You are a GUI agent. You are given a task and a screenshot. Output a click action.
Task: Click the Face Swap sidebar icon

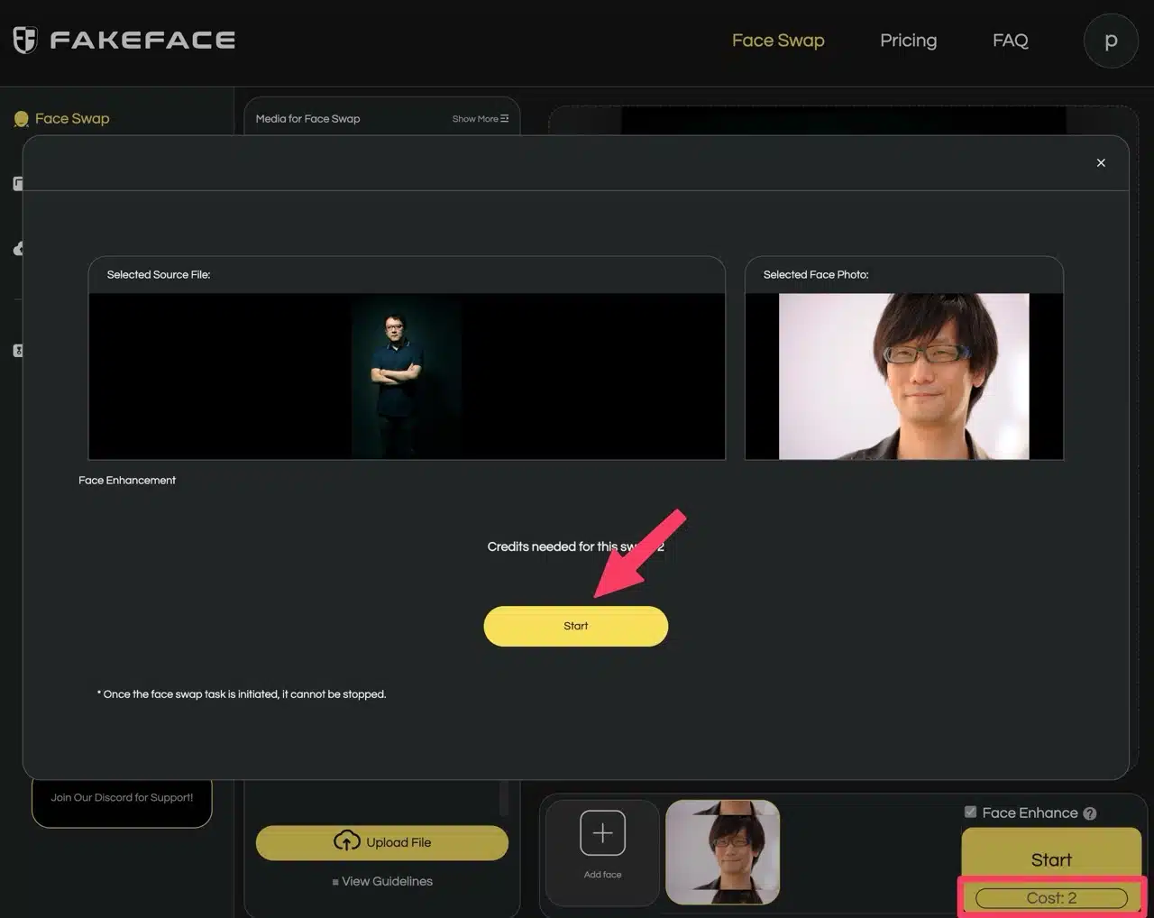22,119
